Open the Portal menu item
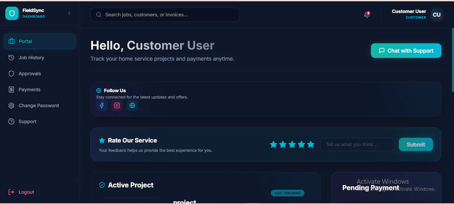 coord(40,41)
